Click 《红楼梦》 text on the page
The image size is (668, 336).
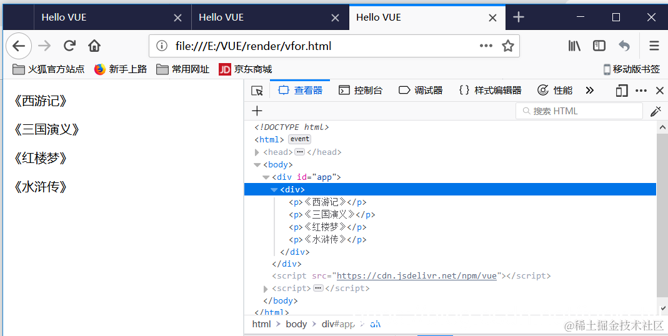coord(40,158)
